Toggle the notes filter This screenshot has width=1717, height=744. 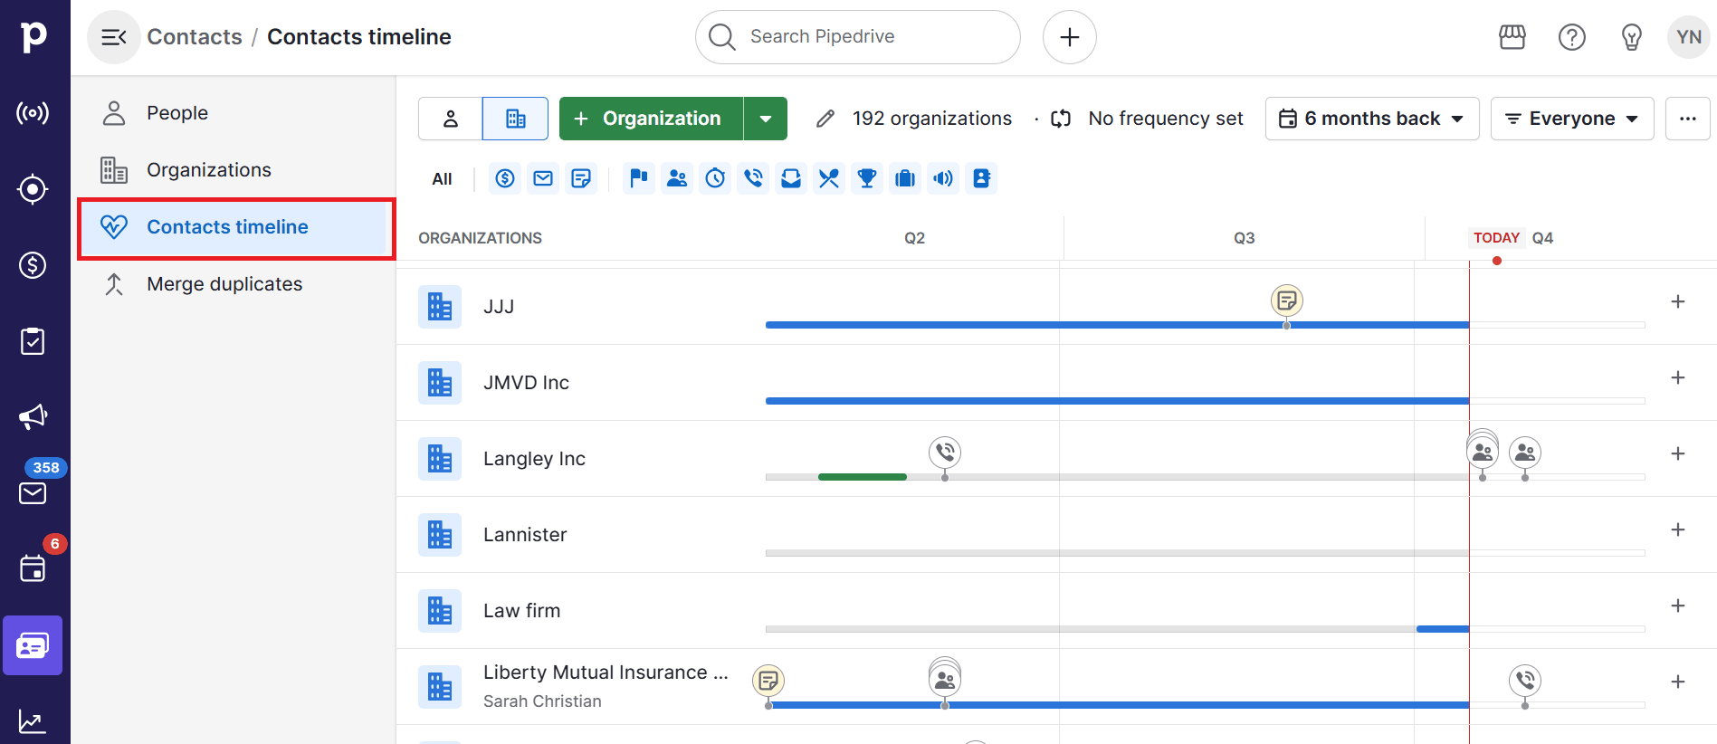coord(581,178)
